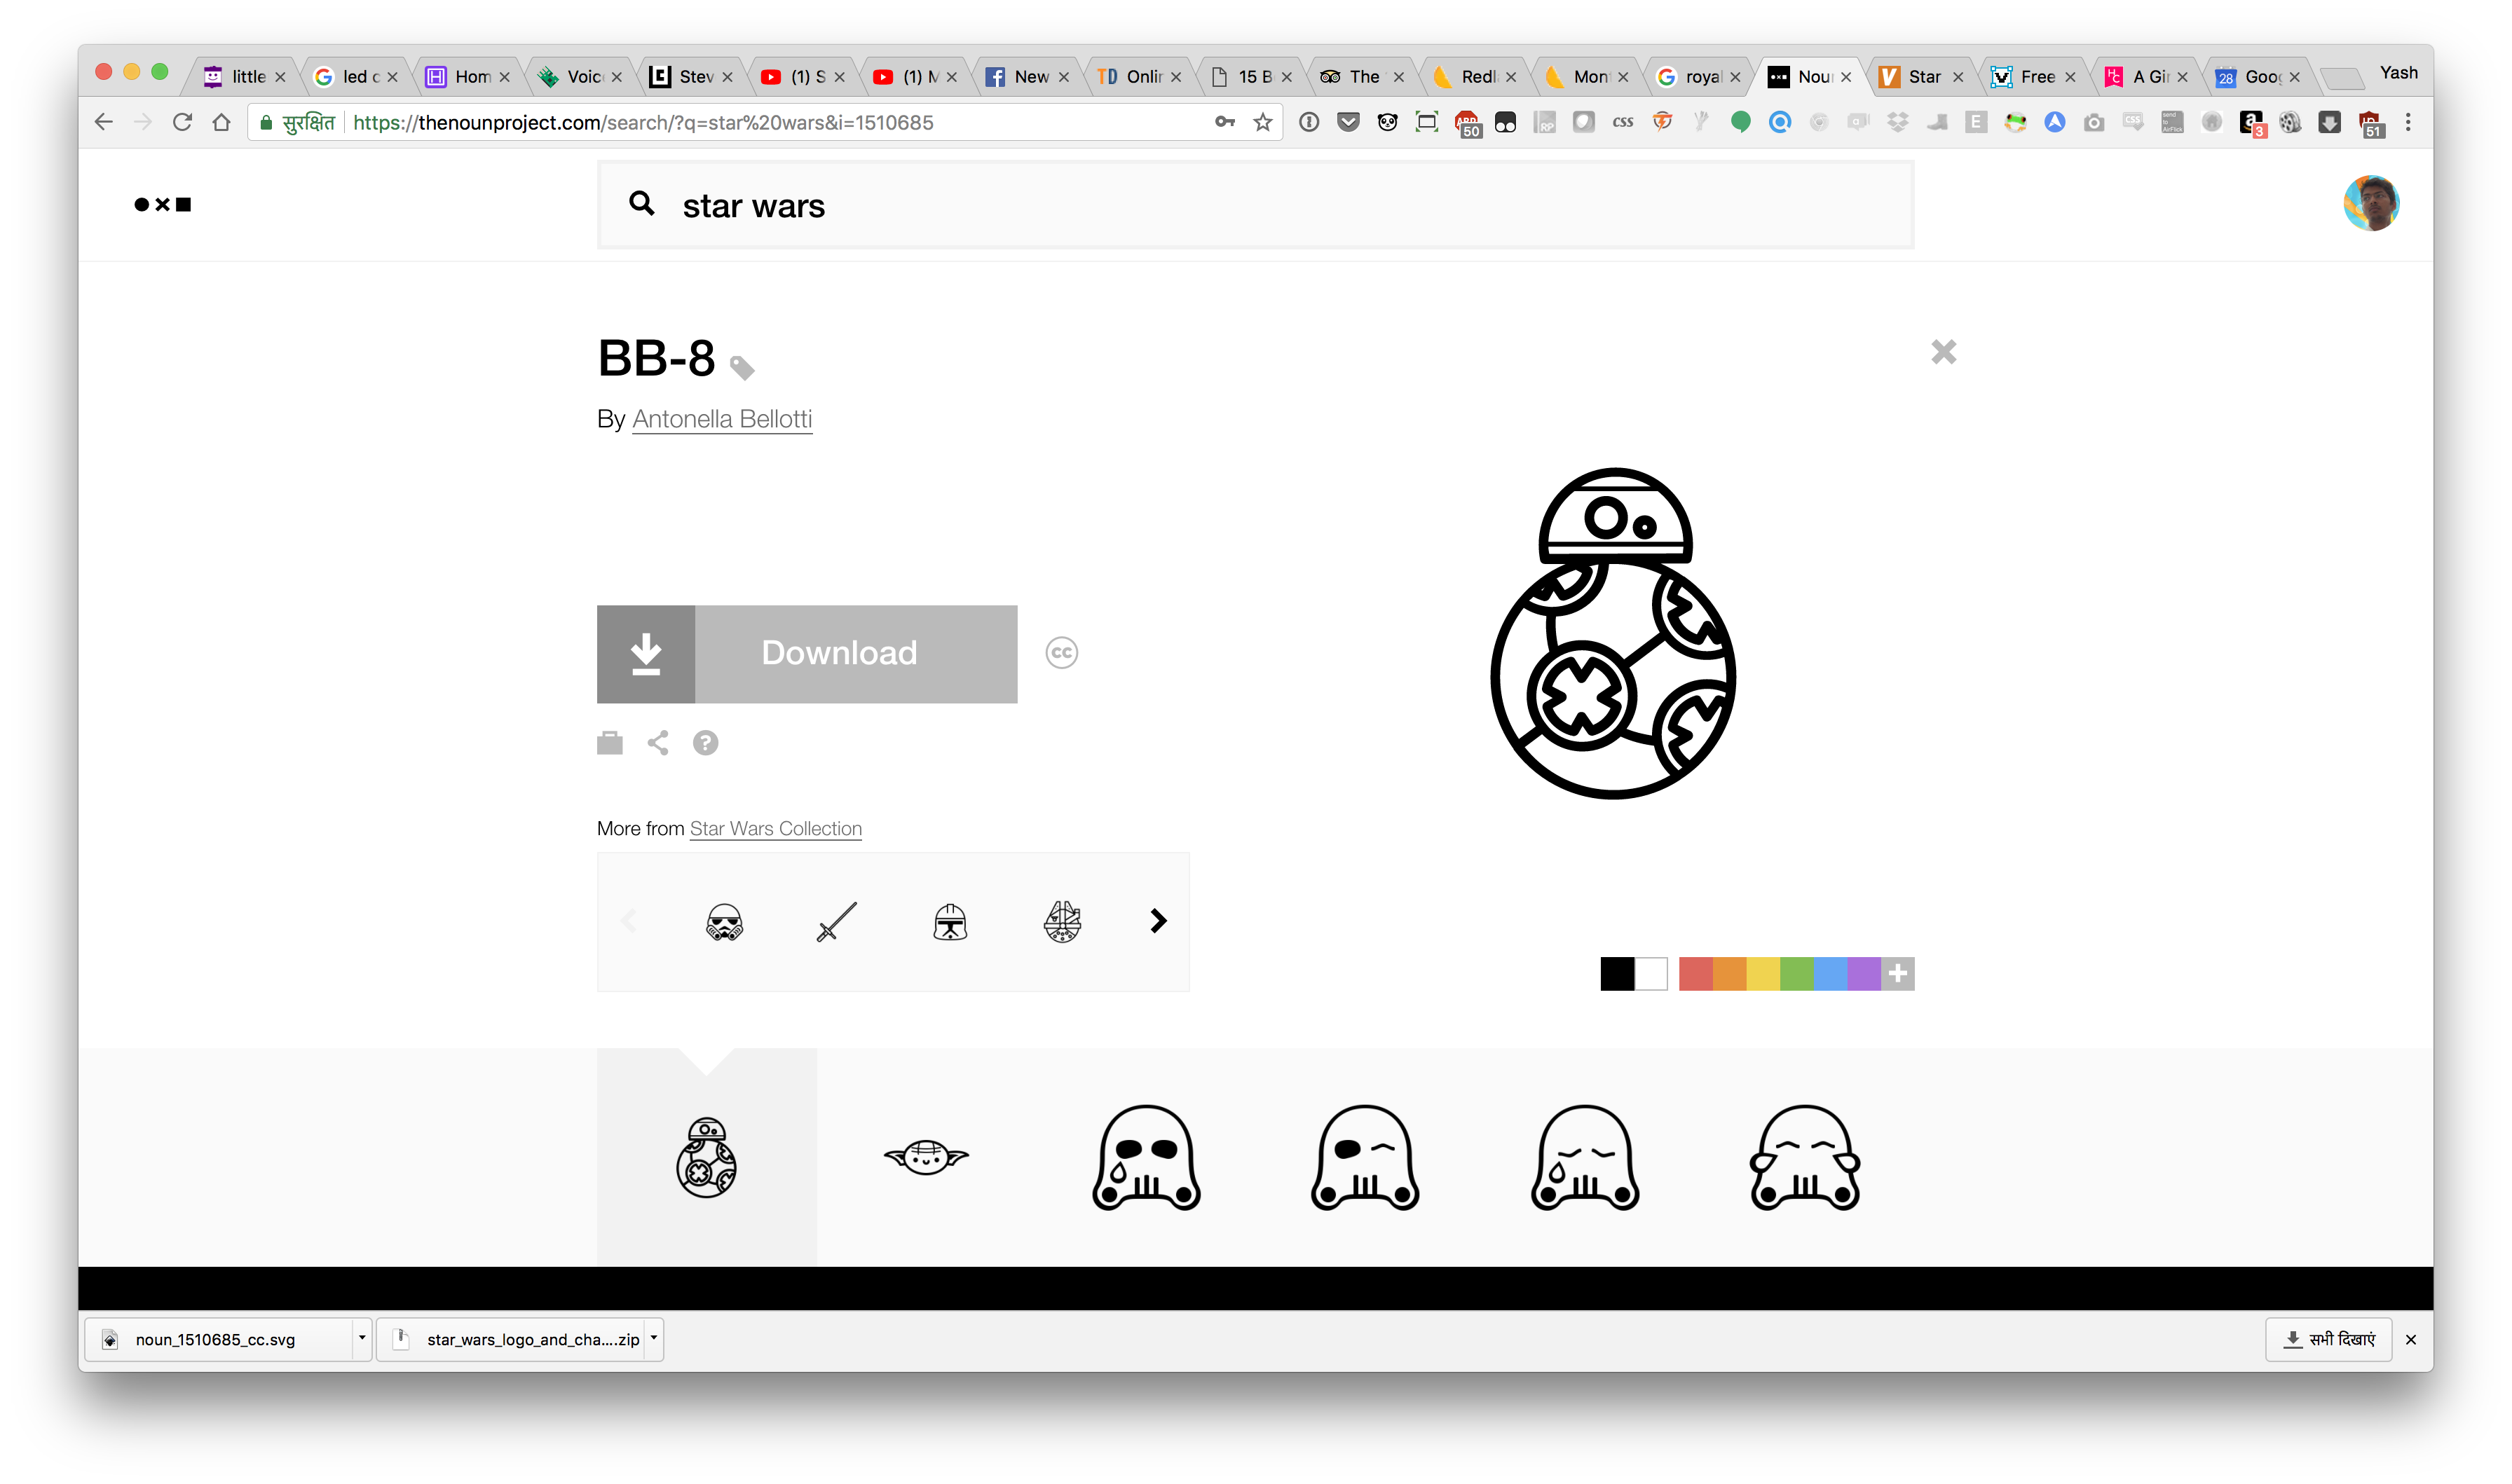The height and width of the screenshot is (1484, 2512).
Task: Select the winking stormtrooper icon result
Action: (1365, 1158)
